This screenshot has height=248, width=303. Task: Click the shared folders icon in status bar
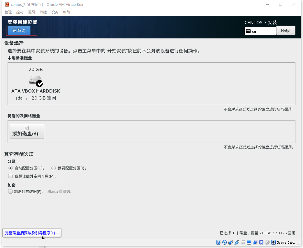tap(243, 242)
